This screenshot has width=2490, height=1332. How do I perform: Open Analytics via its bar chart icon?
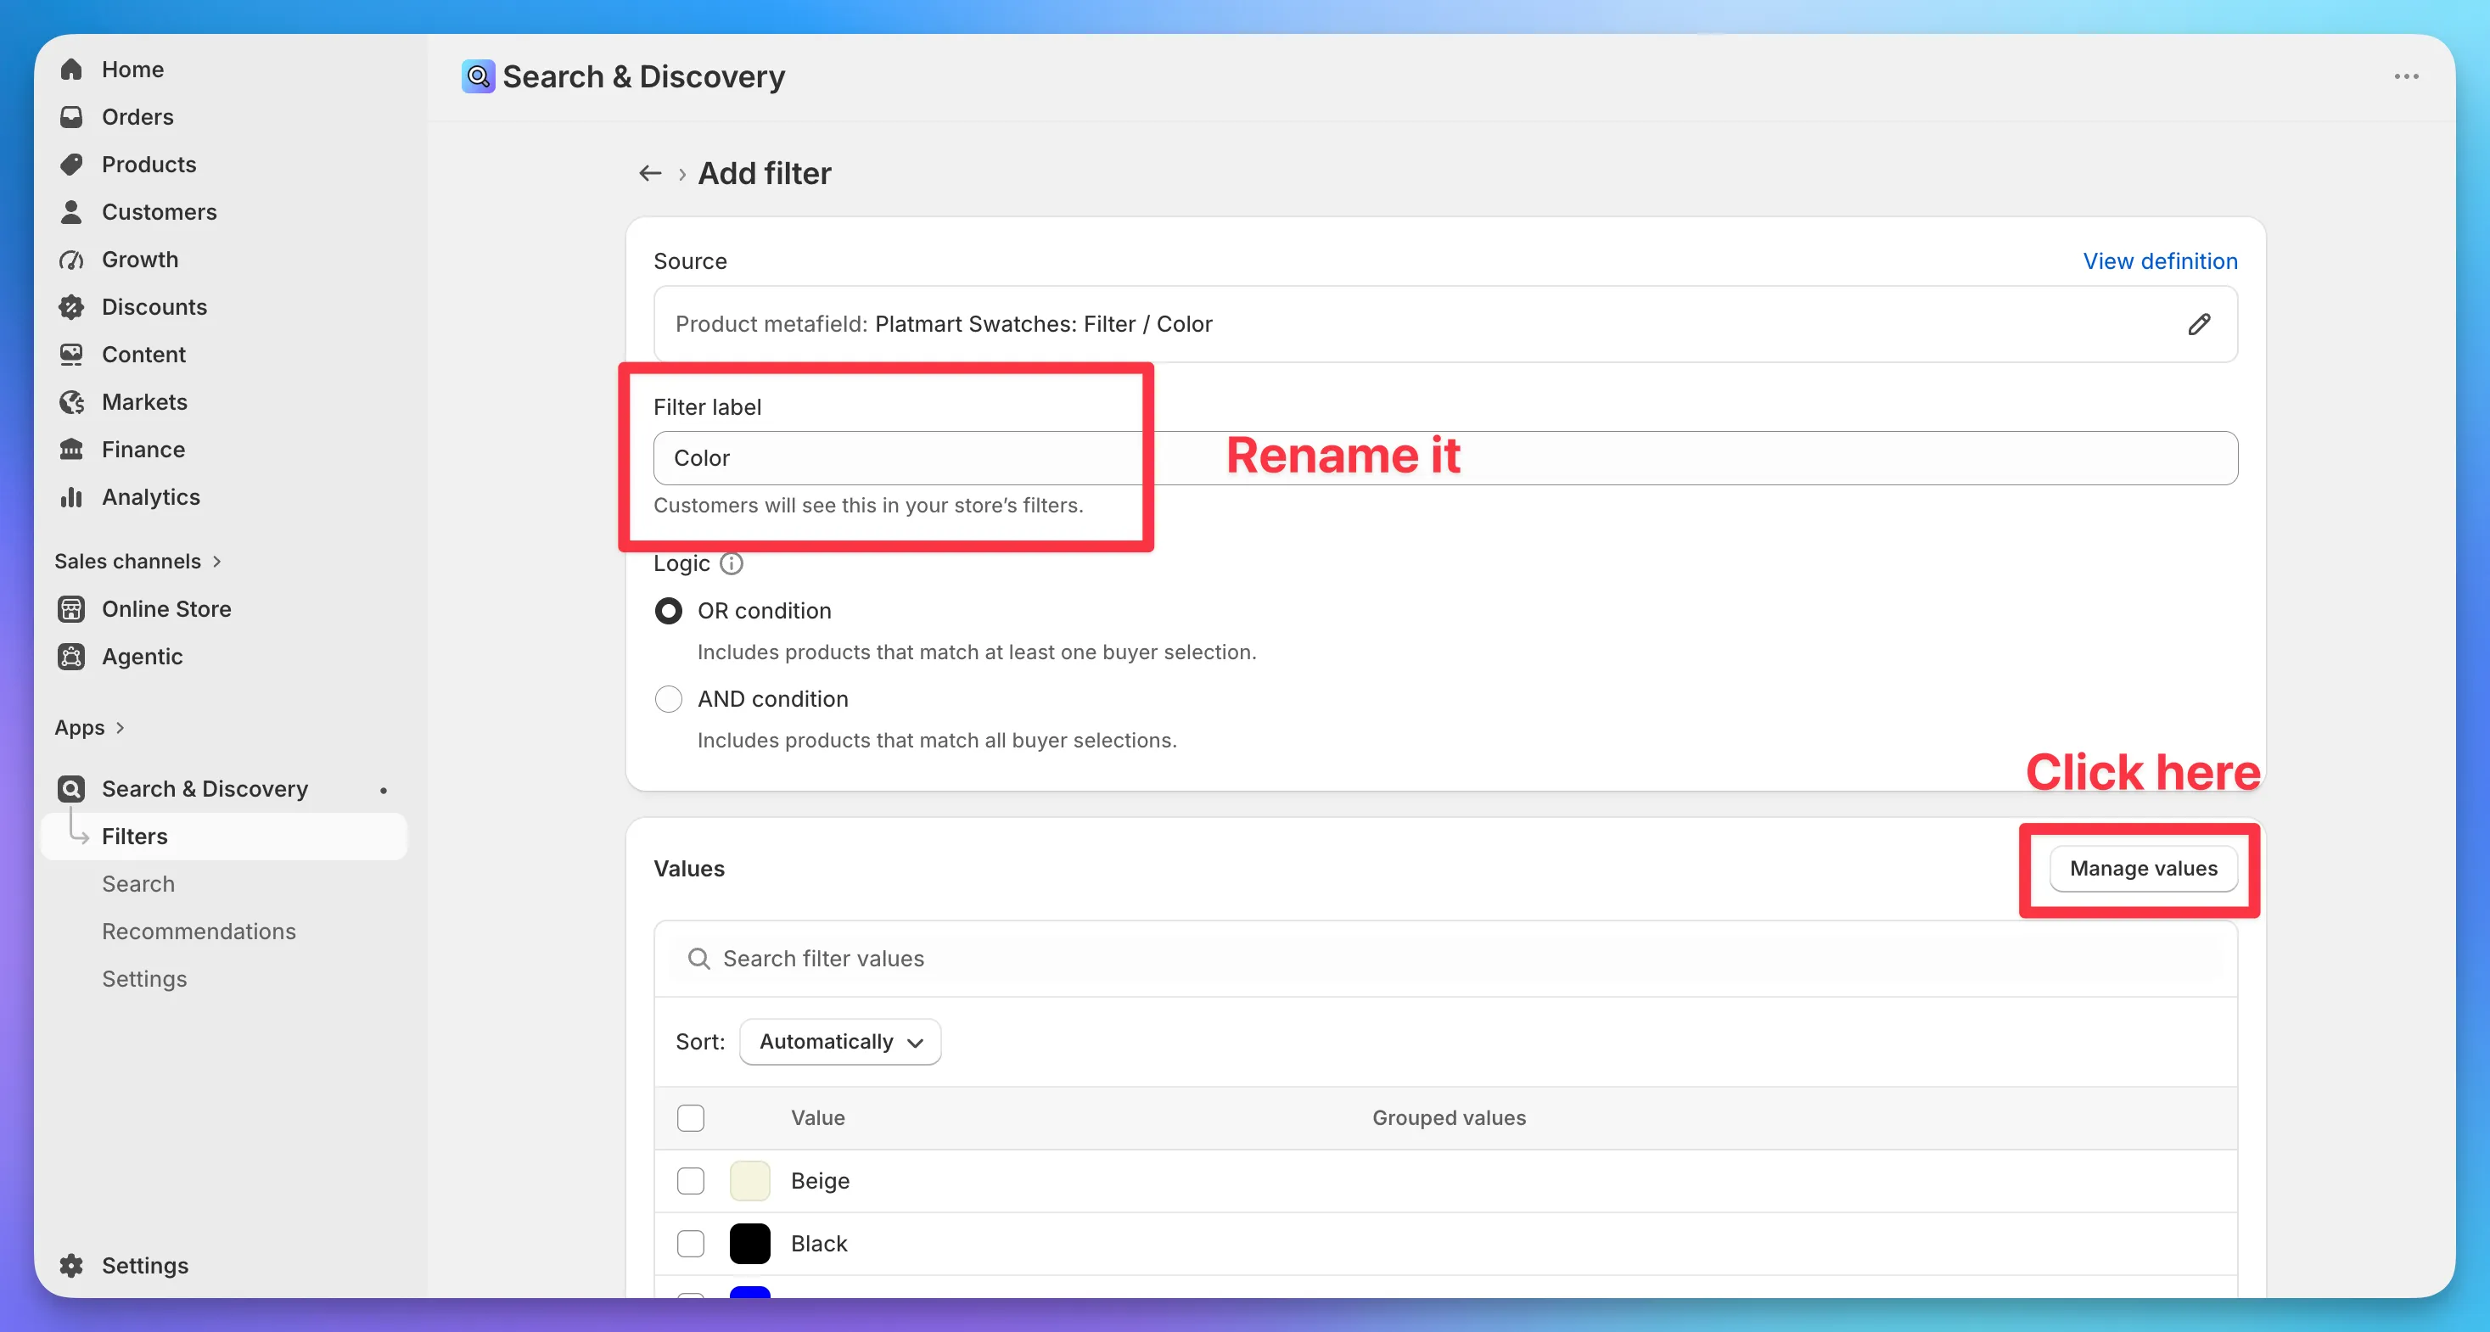pyautogui.click(x=71, y=497)
